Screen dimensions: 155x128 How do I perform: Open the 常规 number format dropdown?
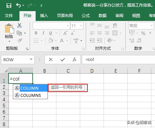point(152,26)
